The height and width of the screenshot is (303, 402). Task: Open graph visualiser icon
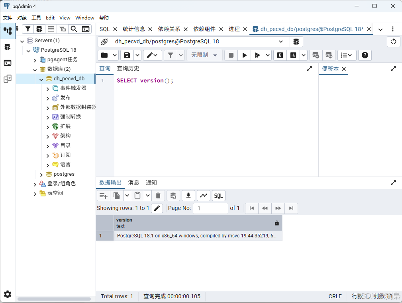click(x=204, y=196)
